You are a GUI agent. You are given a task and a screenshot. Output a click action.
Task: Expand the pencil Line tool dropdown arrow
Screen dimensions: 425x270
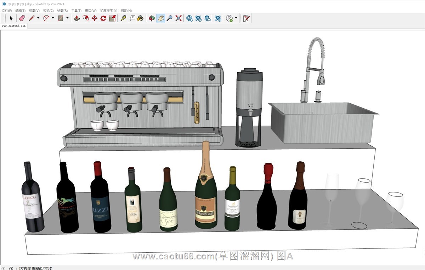tap(38, 18)
